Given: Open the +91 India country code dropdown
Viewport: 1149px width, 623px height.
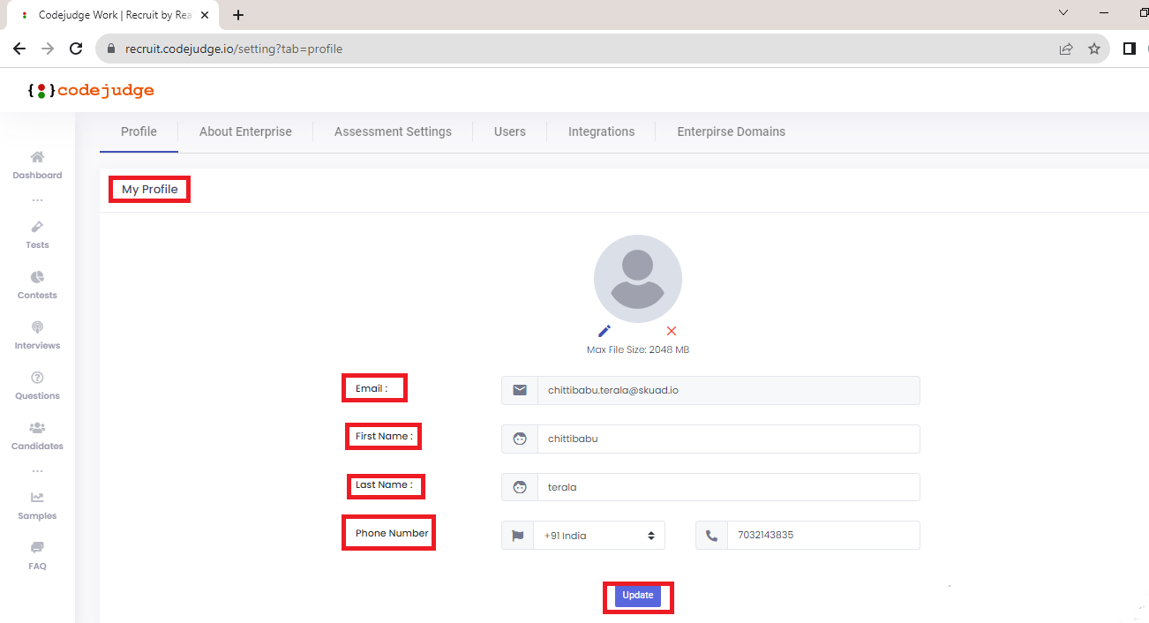Looking at the screenshot, I should [x=598, y=534].
